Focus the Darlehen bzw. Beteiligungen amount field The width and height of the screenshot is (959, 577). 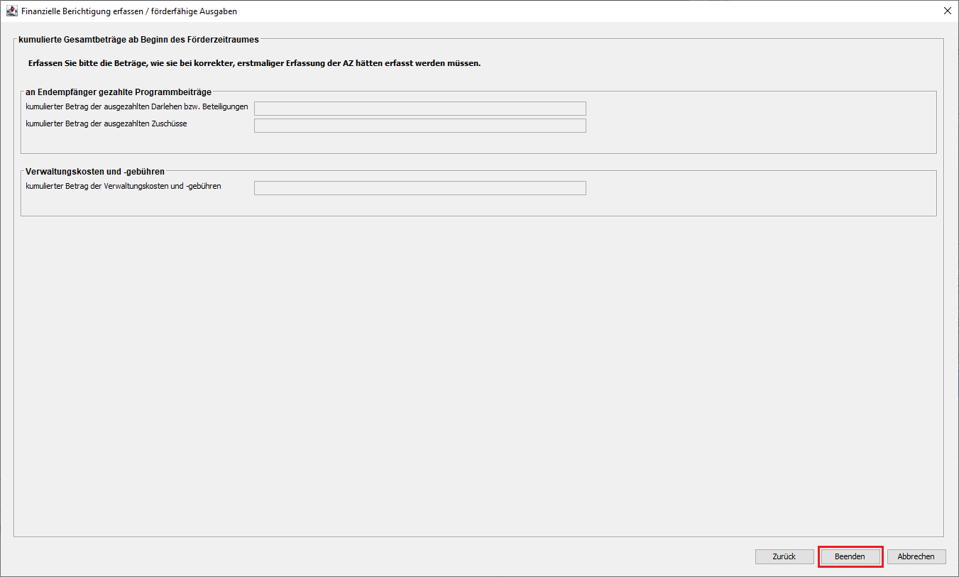click(420, 109)
